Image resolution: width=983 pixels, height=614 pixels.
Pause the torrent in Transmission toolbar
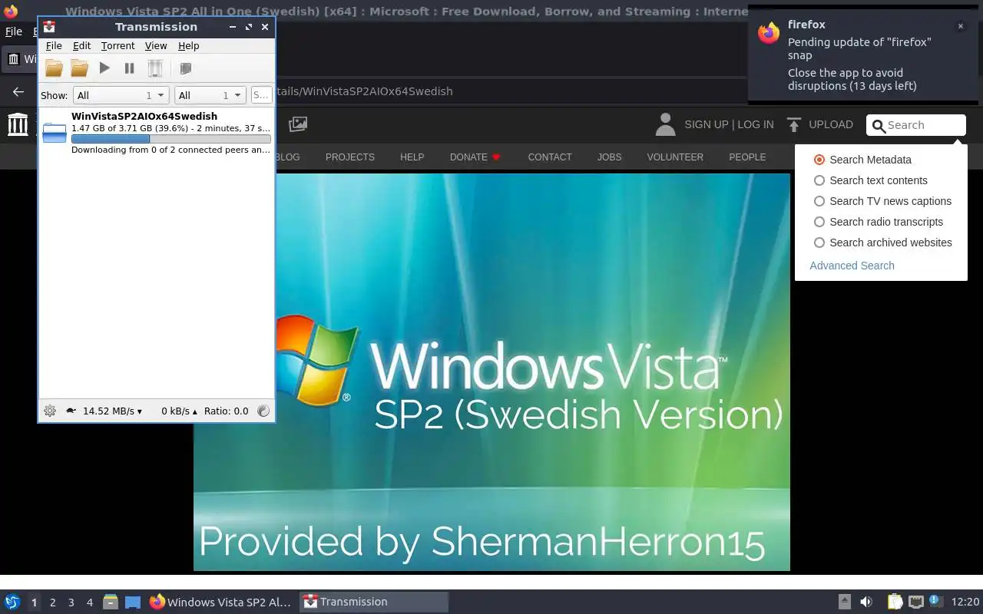pos(130,68)
